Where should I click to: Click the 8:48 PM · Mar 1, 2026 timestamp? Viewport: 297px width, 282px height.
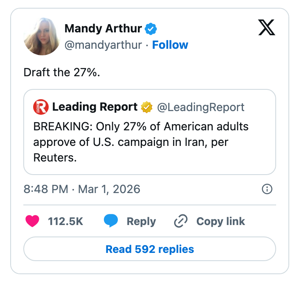click(x=82, y=189)
